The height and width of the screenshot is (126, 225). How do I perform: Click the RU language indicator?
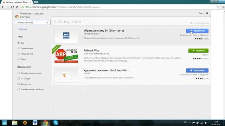pos(185,122)
